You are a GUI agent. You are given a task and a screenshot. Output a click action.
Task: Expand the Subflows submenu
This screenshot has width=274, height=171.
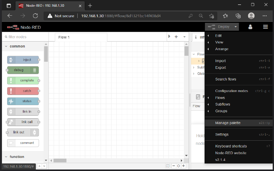pyautogui.click(x=238, y=104)
